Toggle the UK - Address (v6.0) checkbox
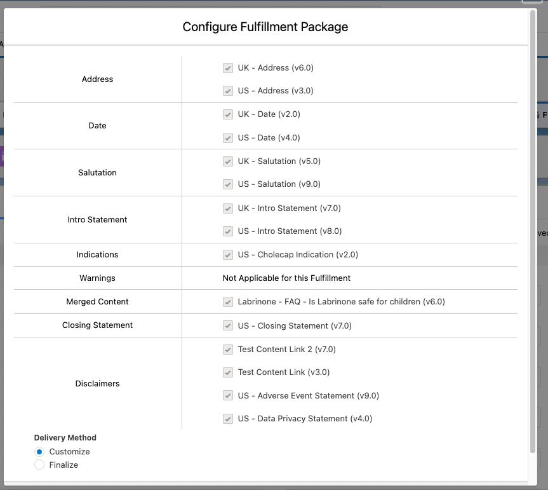Viewport: 548px width, 490px height. tap(228, 68)
